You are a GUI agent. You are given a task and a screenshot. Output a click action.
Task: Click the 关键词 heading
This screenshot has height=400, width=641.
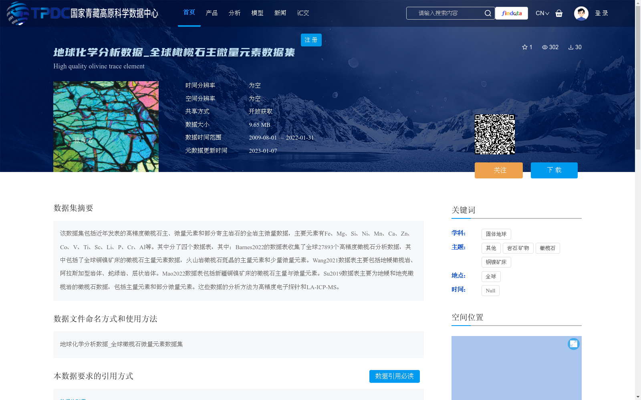tap(464, 210)
